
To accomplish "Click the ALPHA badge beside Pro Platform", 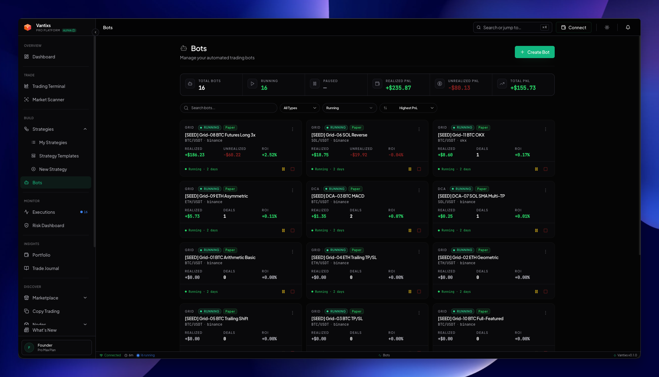I will point(69,30).
